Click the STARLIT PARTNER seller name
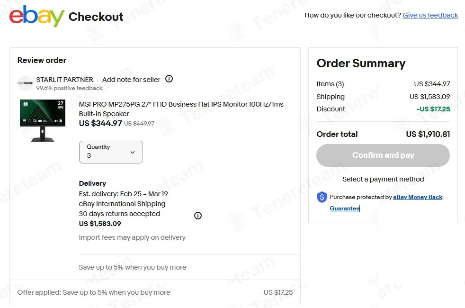 (x=65, y=80)
